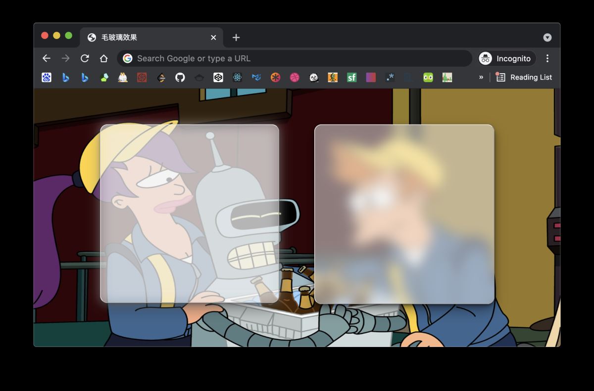Click the Incognito profile button
Screen dimensions: 594x391
(x=506, y=58)
